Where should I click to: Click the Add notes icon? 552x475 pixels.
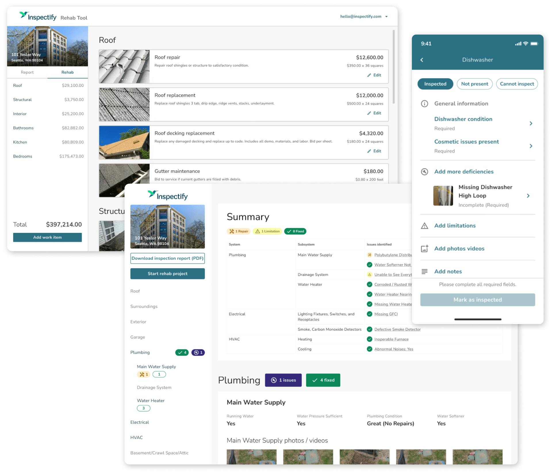(425, 271)
